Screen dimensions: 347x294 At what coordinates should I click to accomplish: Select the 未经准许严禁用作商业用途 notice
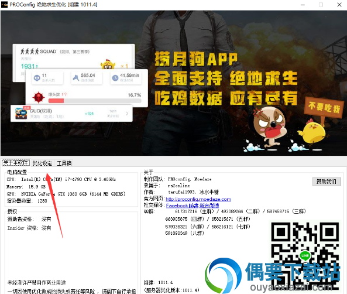coord(36,282)
